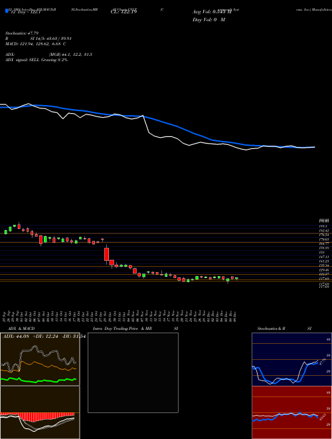Click the blue stochastics chart panel
The image size is (332, 439).
pyautogui.click(x=291, y=359)
